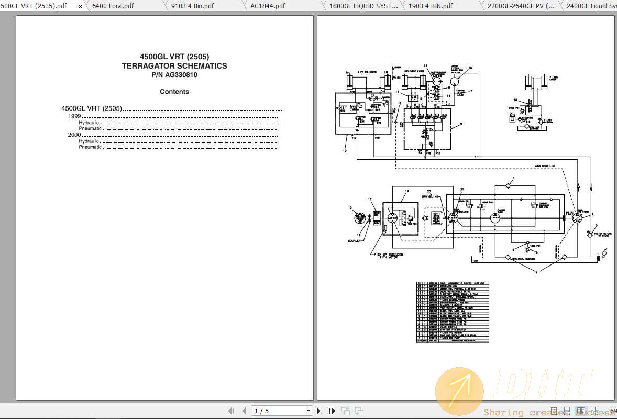Switch to the 2400GL Liquid tab
This screenshot has height=419, width=617.
point(591,6)
